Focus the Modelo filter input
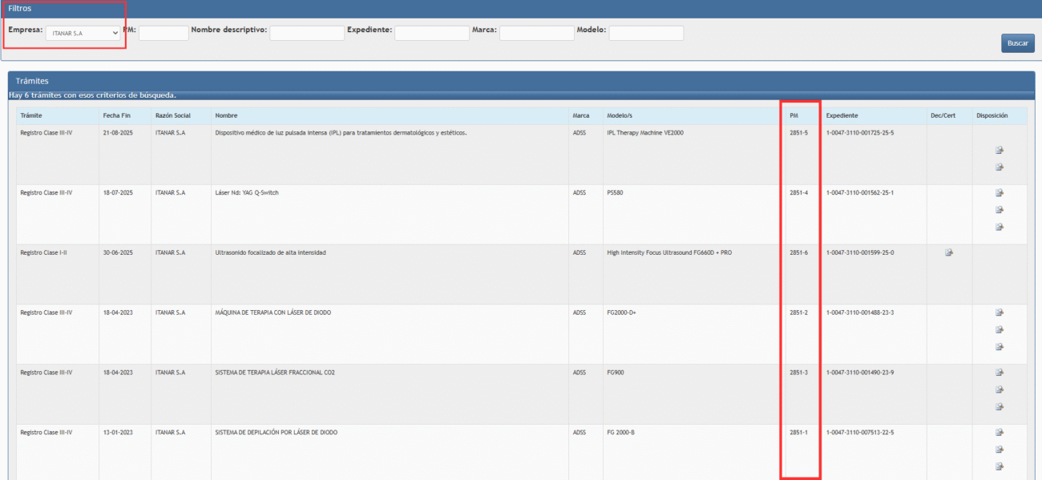Image resolution: width=1042 pixels, height=480 pixels. coord(646,33)
